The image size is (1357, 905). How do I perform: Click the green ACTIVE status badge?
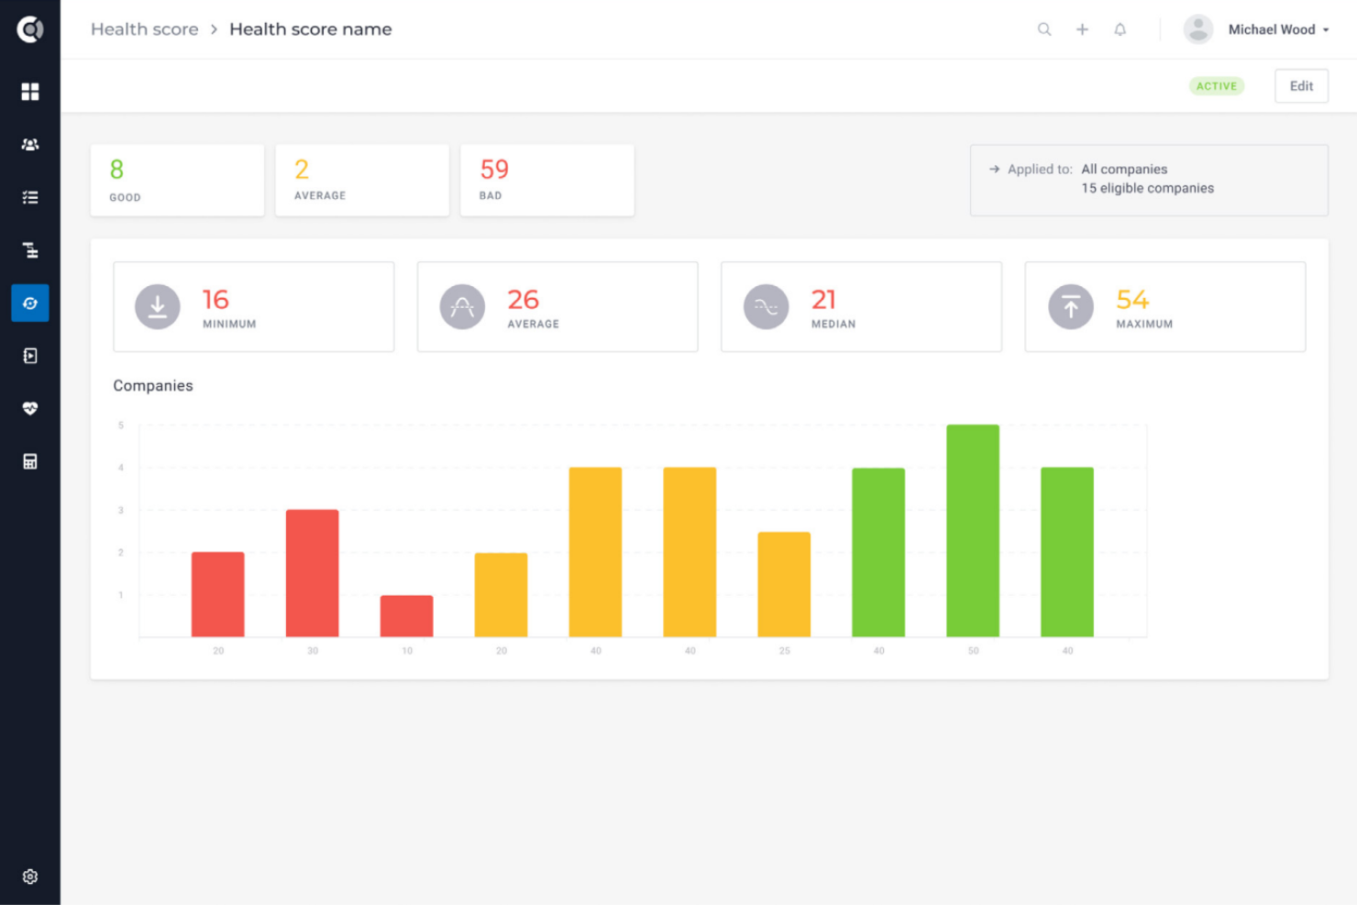tap(1217, 85)
